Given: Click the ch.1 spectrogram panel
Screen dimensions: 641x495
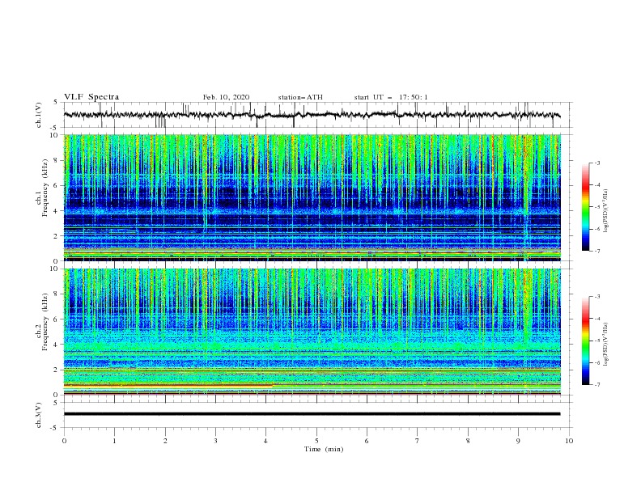Looking at the screenshot, I should pos(312,197).
